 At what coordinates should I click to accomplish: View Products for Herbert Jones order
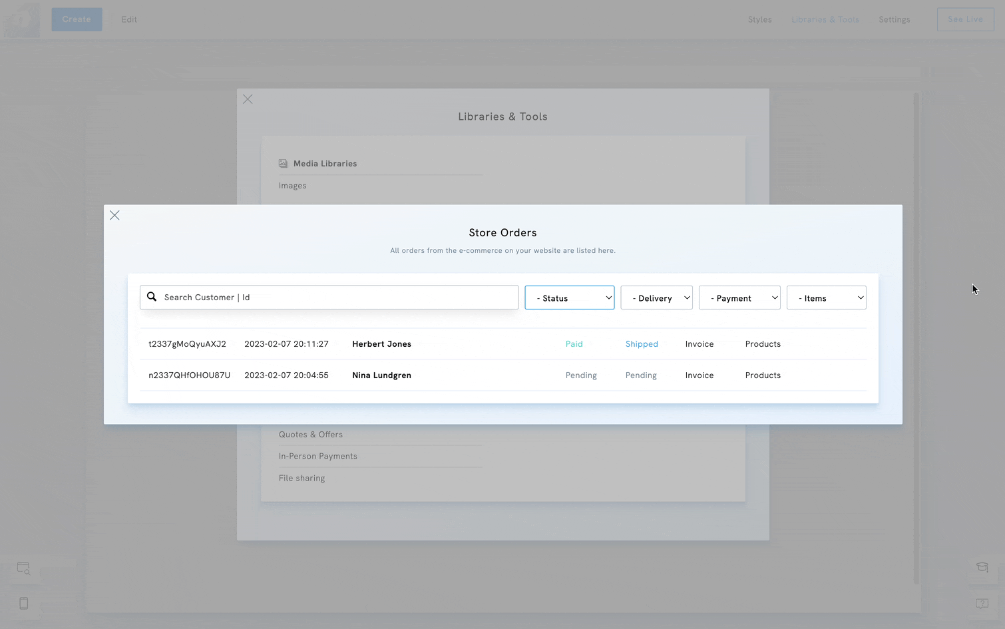[763, 344]
